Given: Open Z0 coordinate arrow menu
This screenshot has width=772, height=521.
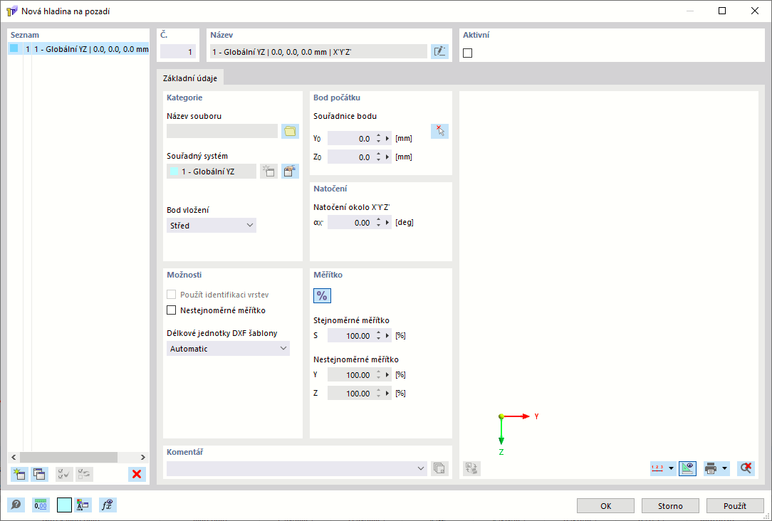Looking at the screenshot, I should pos(388,157).
